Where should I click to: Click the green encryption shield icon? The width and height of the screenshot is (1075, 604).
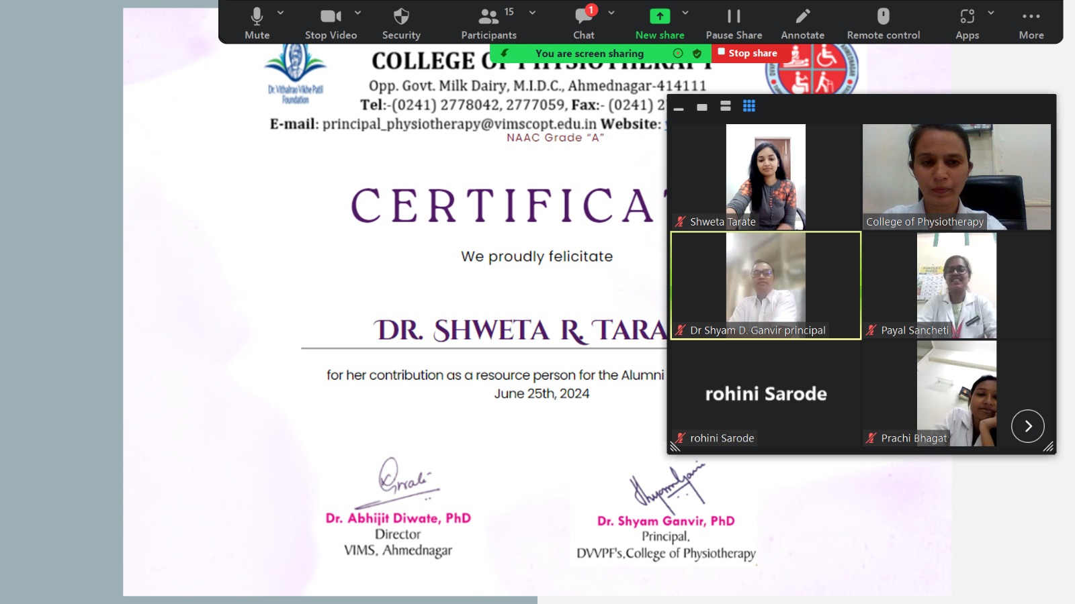coord(697,54)
